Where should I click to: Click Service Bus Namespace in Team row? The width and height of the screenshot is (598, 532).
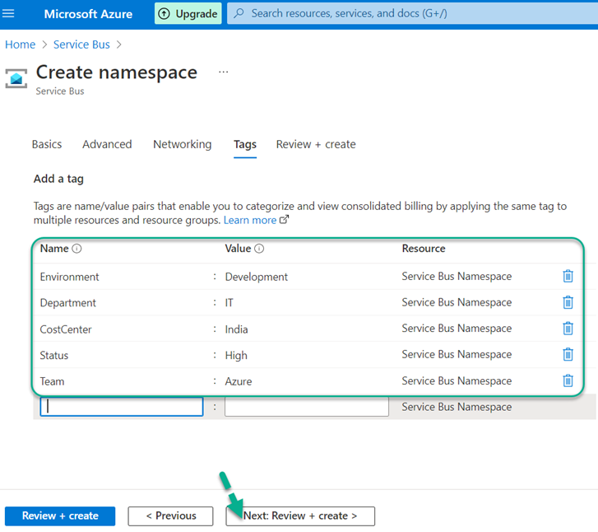(457, 380)
